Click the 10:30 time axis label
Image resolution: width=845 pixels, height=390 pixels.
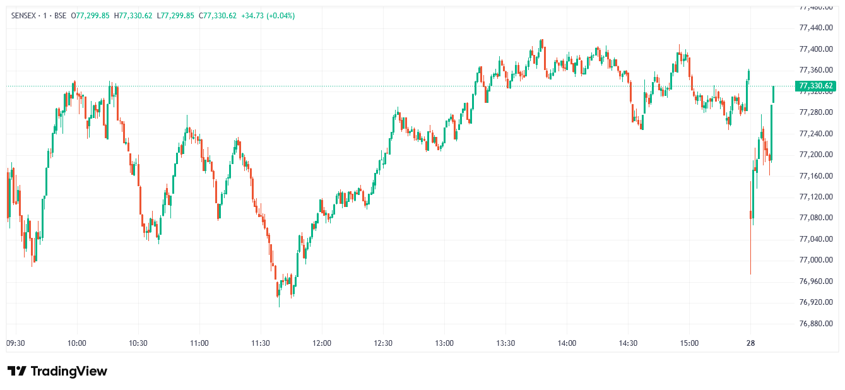coord(138,343)
